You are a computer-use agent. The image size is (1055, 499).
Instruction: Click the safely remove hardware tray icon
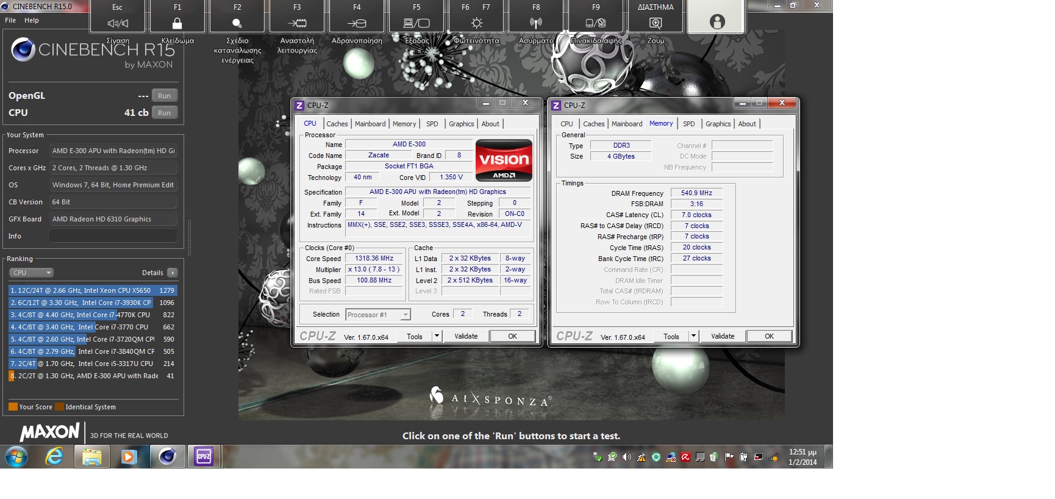[x=598, y=457]
